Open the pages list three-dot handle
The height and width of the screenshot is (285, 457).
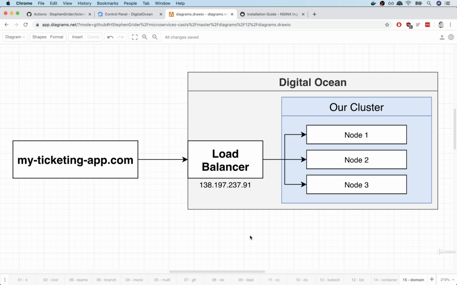coord(5,280)
